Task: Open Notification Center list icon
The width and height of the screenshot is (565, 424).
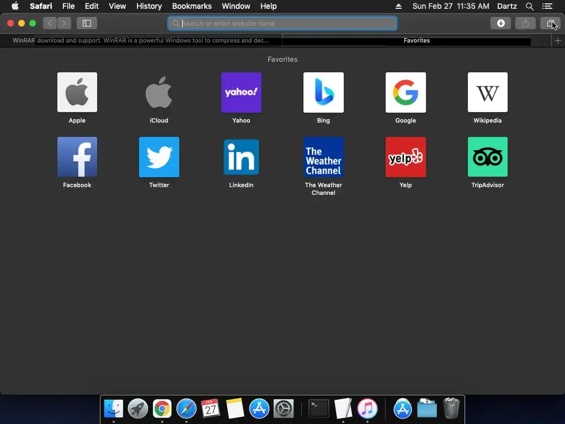Action: pos(547,6)
